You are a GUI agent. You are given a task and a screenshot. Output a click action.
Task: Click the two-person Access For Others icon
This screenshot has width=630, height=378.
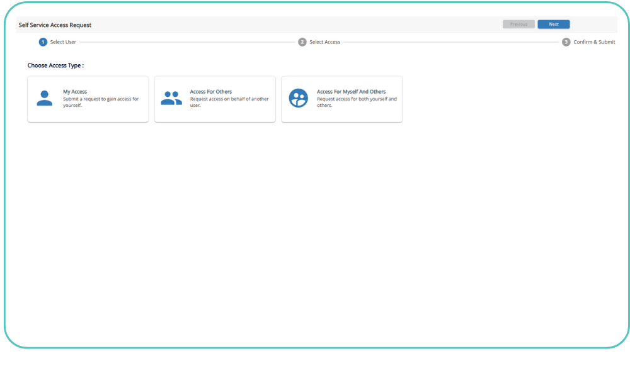[x=171, y=99]
